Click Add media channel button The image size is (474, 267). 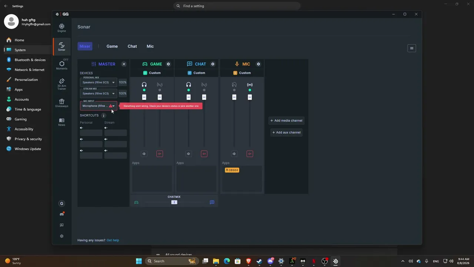click(x=286, y=121)
